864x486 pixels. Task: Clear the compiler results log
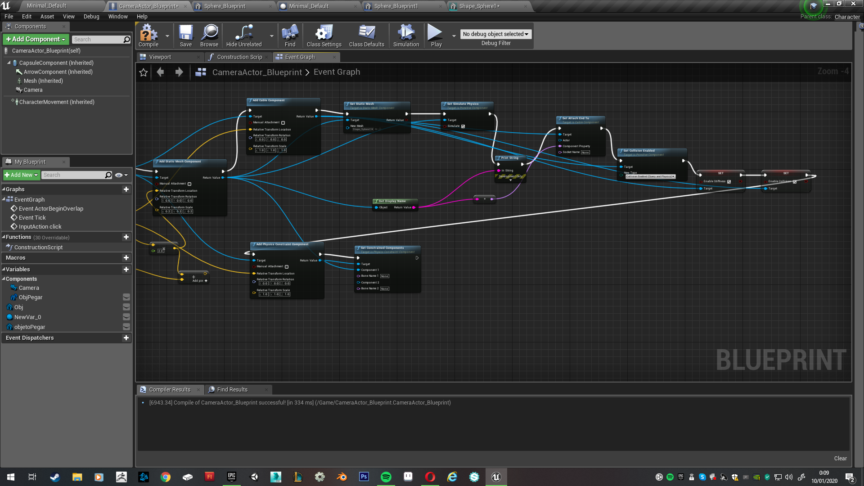point(840,459)
